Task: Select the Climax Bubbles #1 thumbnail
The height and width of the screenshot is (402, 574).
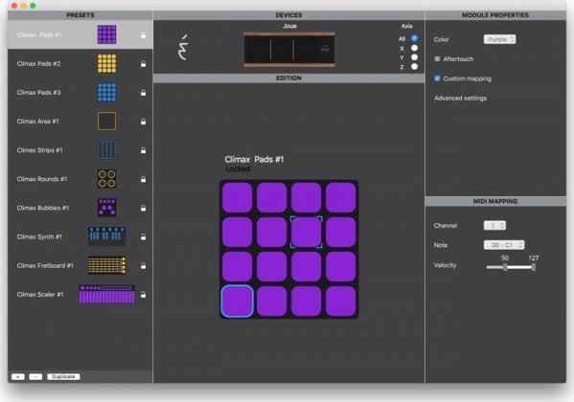Action: (107, 208)
